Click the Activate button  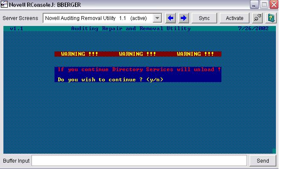tap(235, 18)
